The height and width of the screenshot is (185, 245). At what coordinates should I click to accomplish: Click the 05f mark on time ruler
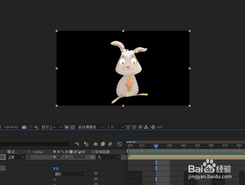(x=198, y=145)
